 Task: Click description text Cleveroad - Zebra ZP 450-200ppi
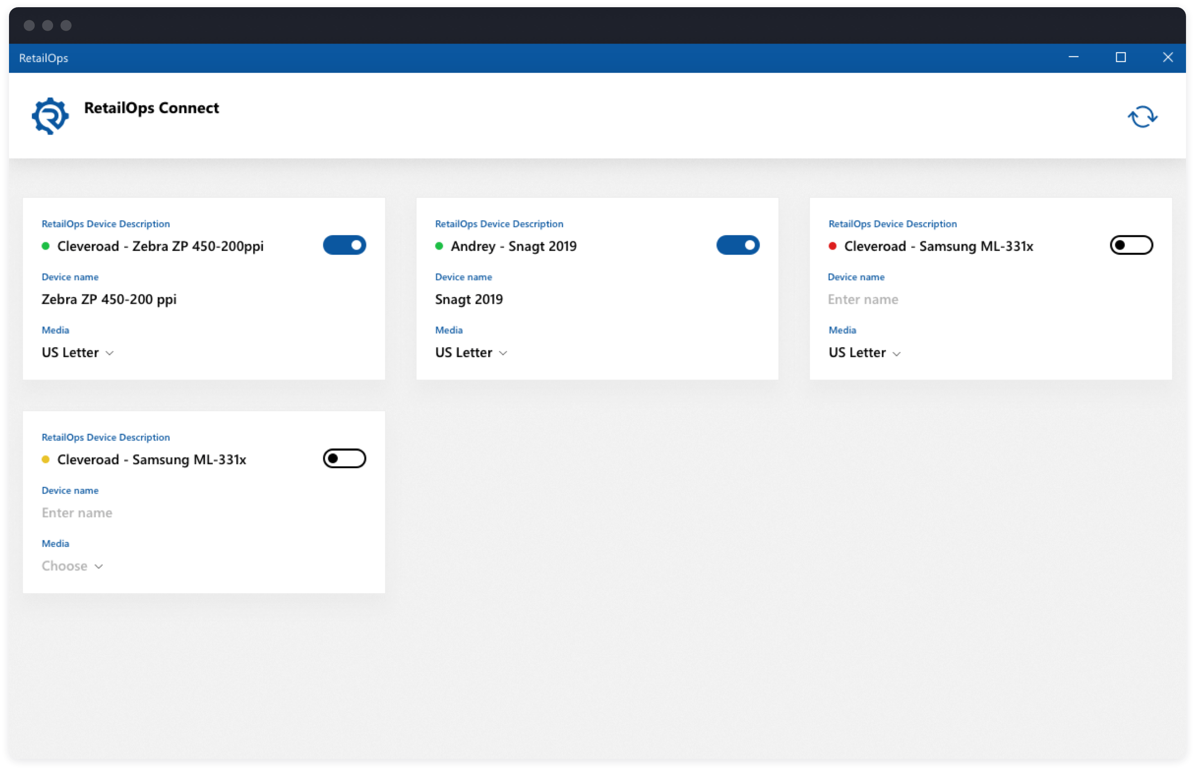click(x=161, y=246)
